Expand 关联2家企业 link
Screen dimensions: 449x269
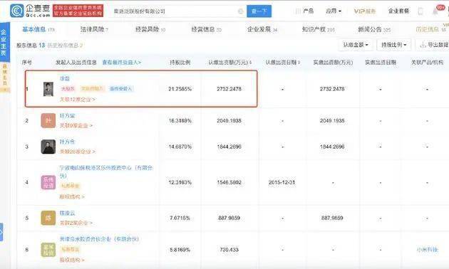pos(76,223)
